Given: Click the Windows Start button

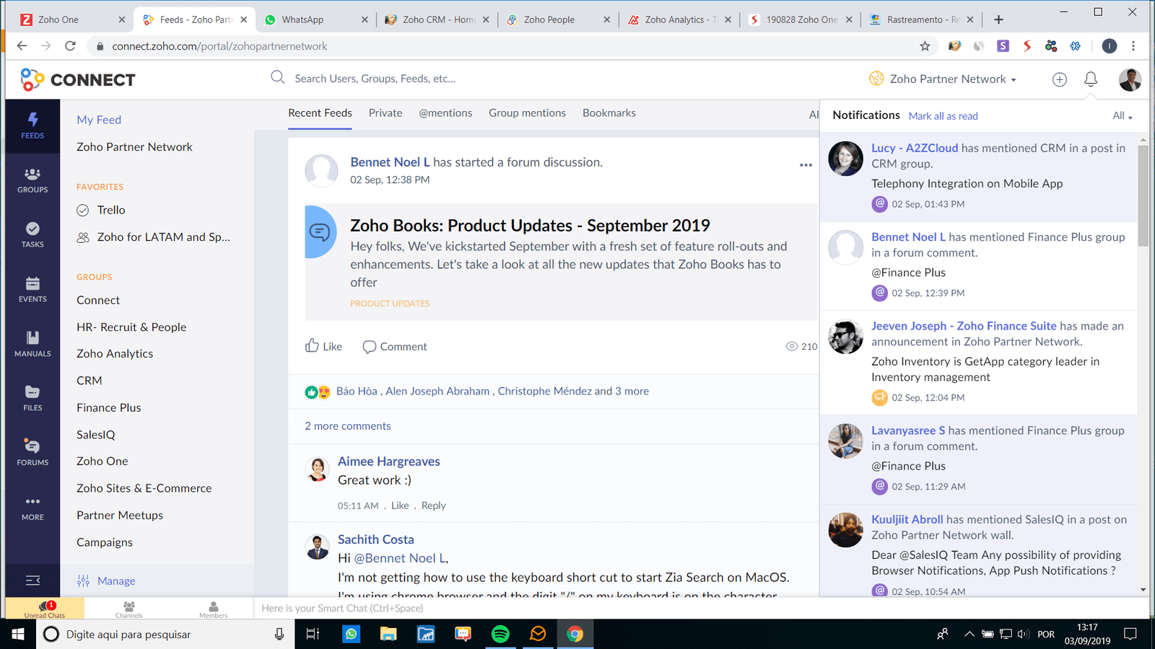Looking at the screenshot, I should click(x=17, y=634).
